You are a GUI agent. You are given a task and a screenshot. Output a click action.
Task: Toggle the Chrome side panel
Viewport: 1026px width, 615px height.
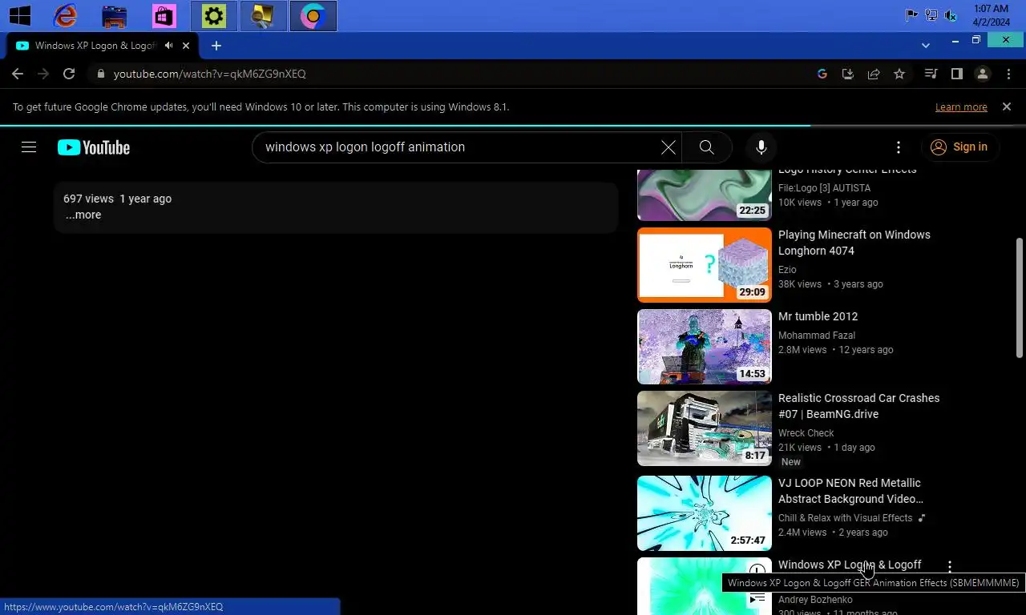956,74
